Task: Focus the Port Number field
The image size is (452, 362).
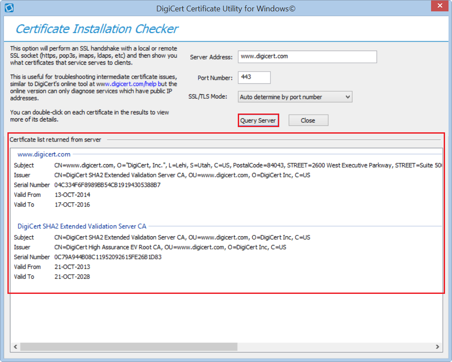Action: point(254,77)
